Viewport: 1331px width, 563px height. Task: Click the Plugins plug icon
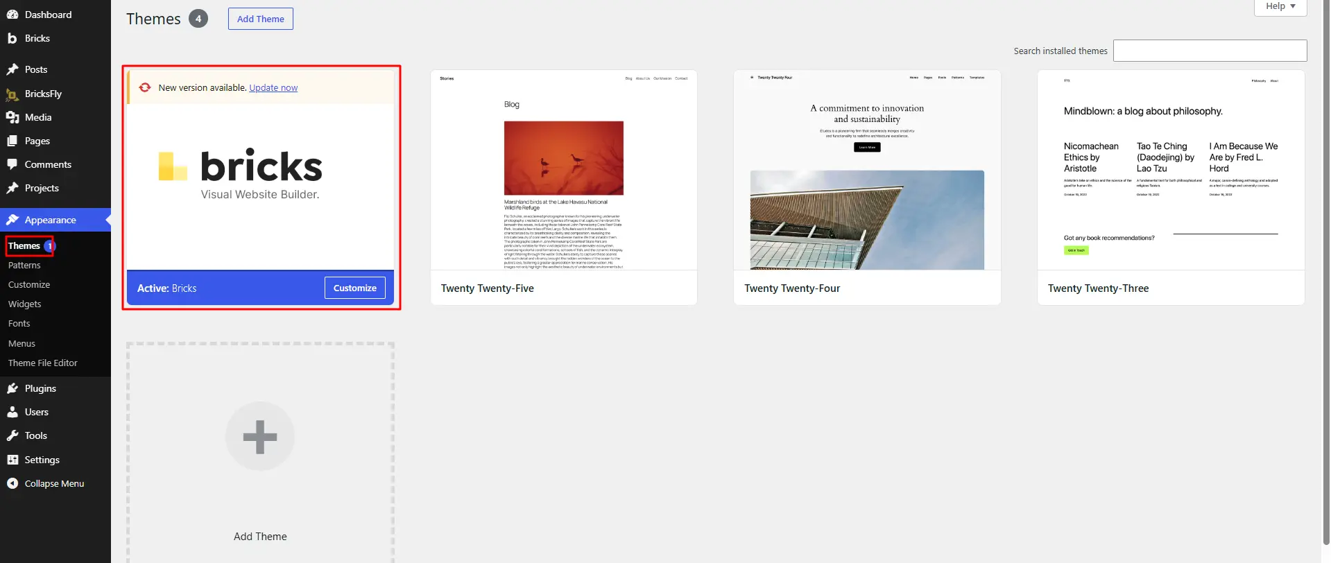[x=12, y=388]
